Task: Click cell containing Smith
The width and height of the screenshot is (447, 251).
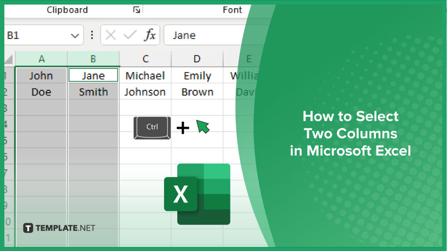Action: click(x=93, y=92)
